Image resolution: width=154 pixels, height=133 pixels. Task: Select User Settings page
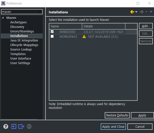click(20, 63)
